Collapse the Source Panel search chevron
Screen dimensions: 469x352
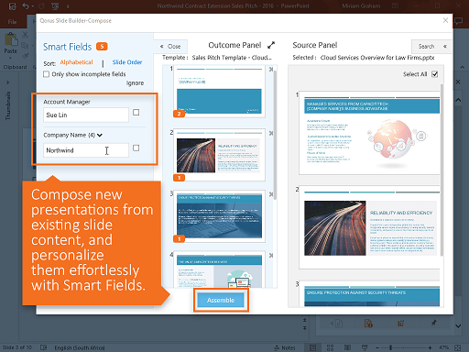click(x=445, y=47)
